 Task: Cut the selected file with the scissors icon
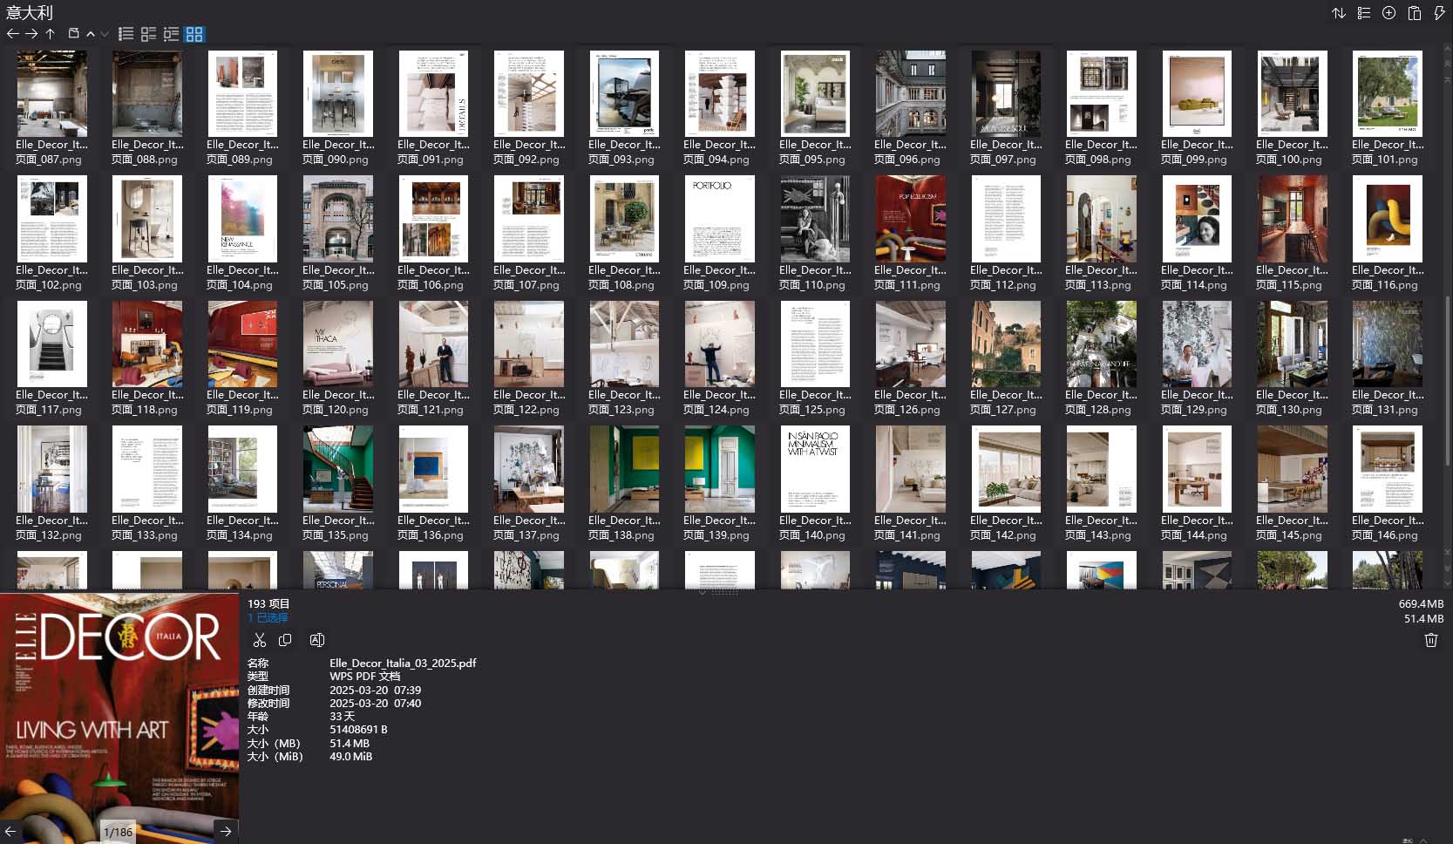click(259, 640)
